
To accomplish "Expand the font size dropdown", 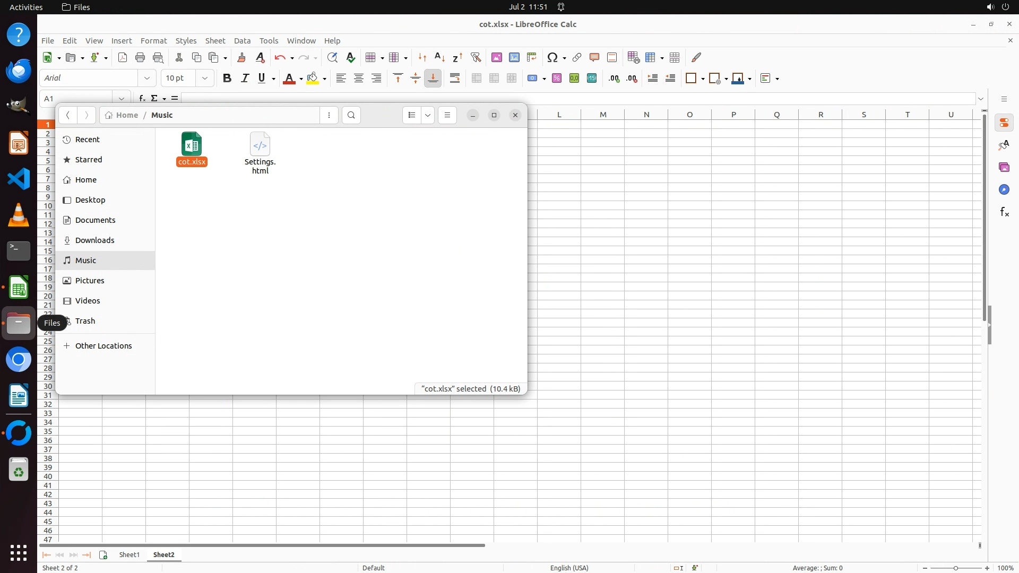I will [204, 78].
